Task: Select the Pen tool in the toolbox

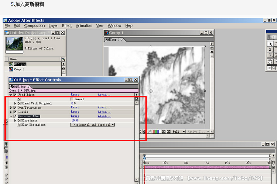Action: click(270, 49)
